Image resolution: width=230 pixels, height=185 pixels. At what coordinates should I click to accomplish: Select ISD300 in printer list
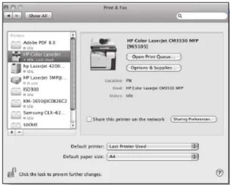[x=39, y=91]
